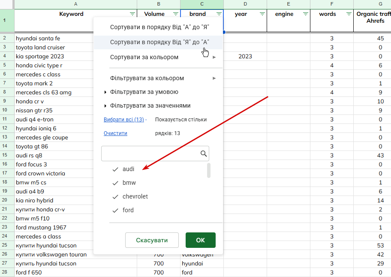Screen dimensions: 391x277
Task: Expand 'Фільтрувати за умовою' section
Action: click(x=105, y=92)
